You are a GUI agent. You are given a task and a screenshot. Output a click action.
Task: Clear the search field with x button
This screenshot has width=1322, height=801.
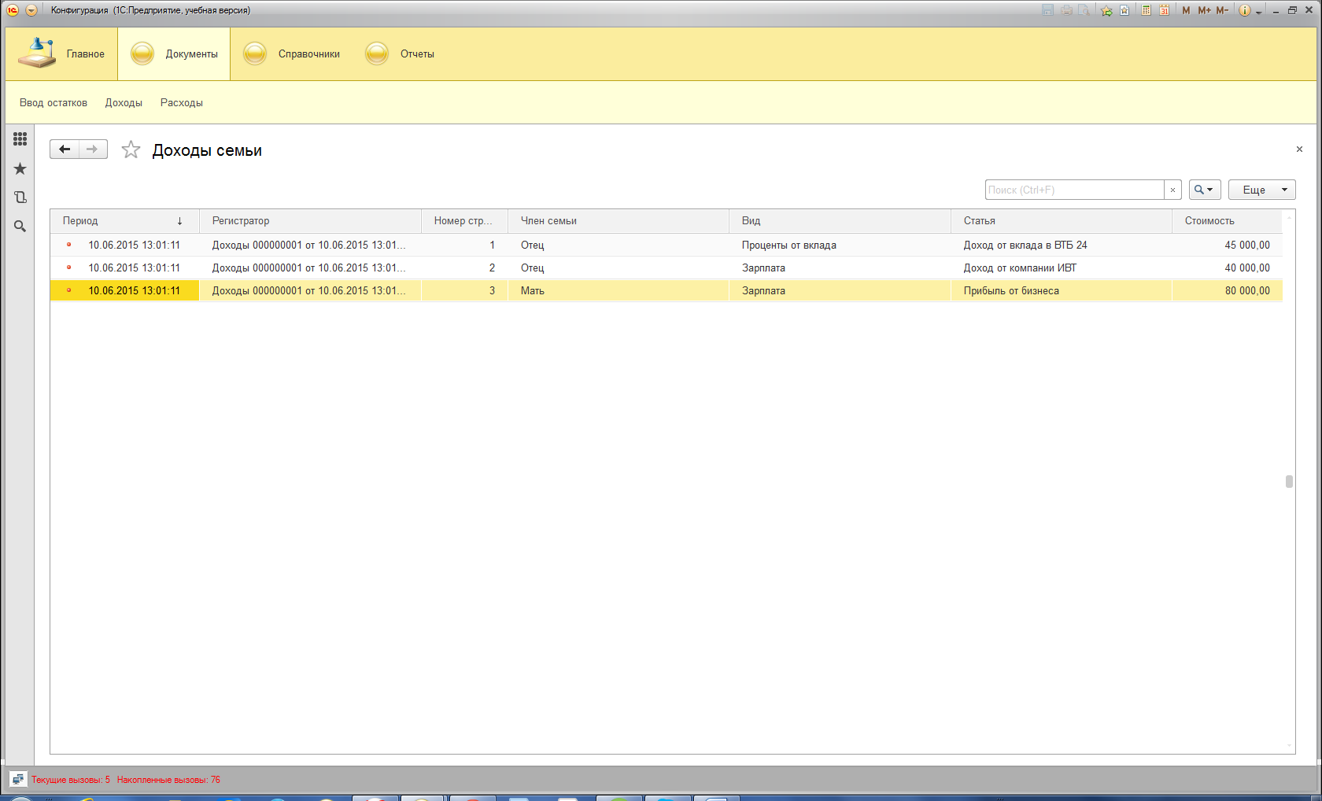(1172, 190)
